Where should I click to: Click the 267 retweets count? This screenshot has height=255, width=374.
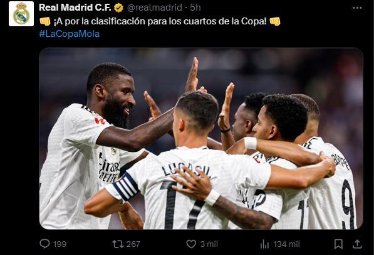(133, 244)
